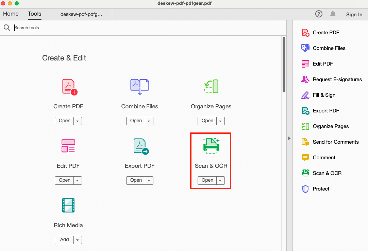
Task: Click Fill & Sign pen icon in sidebar
Action: pos(305,95)
